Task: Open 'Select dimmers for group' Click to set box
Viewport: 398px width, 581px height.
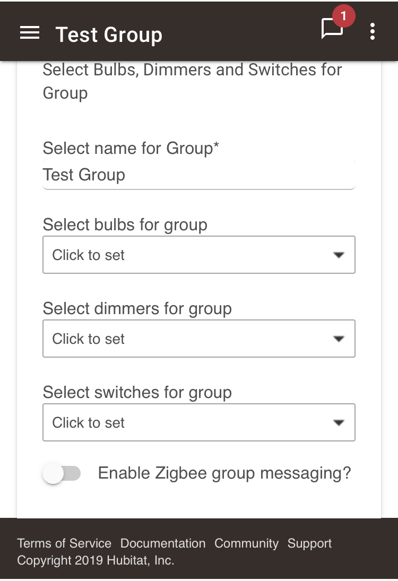Action: [x=199, y=339]
